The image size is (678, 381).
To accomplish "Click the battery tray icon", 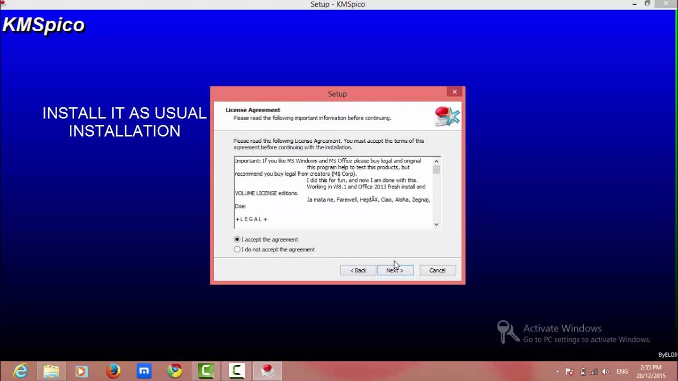I will click(583, 372).
